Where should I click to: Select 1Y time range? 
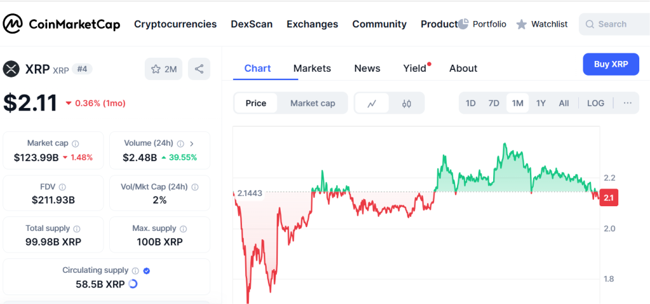coord(541,103)
